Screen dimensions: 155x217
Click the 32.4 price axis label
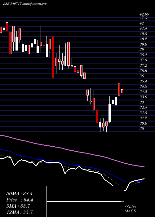click(x=143, y=108)
